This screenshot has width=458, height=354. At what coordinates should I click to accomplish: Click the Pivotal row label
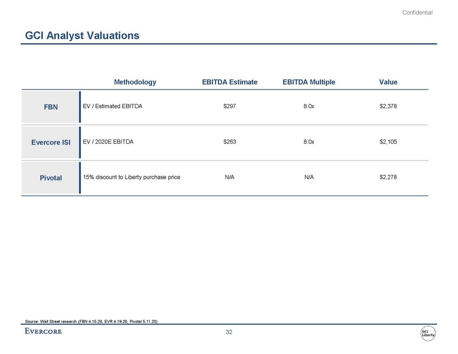[x=51, y=177]
